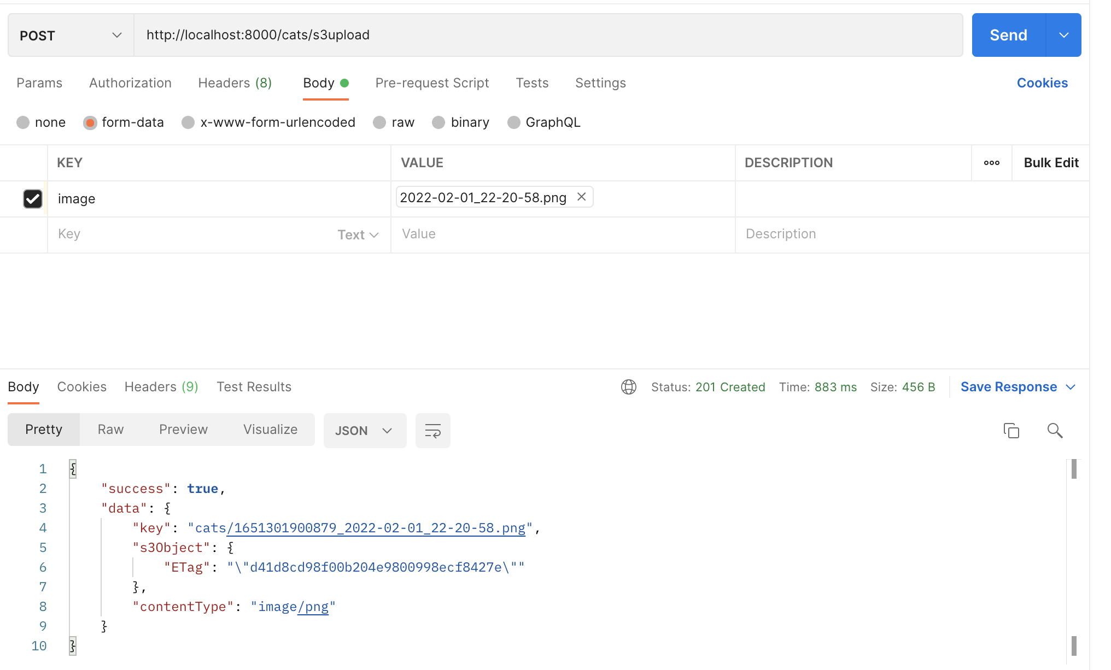
Task: Switch to the Authorization tab
Action: click(130, 83)
